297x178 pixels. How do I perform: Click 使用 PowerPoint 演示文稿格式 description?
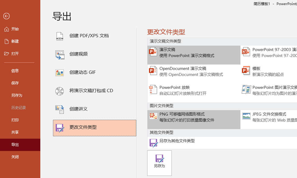(187, 56)
